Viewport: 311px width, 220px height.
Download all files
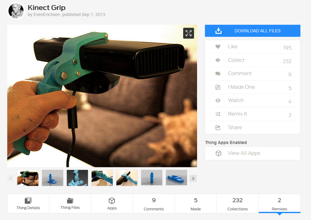click(x=253, y=31)
